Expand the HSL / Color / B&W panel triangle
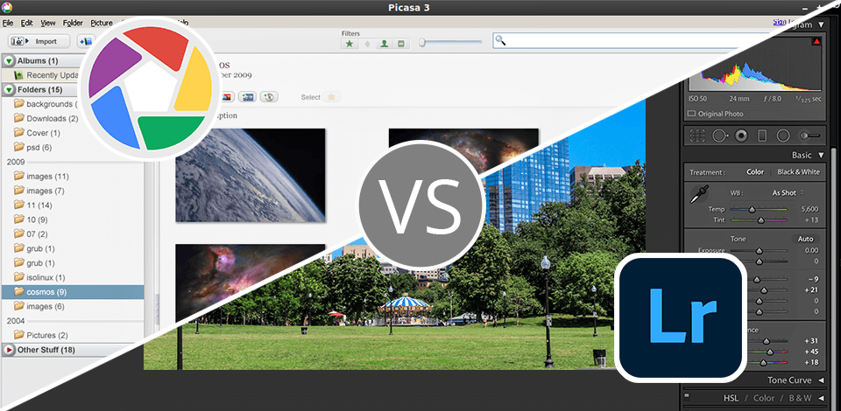The image size is (841, 411). [x=821, y=398]
